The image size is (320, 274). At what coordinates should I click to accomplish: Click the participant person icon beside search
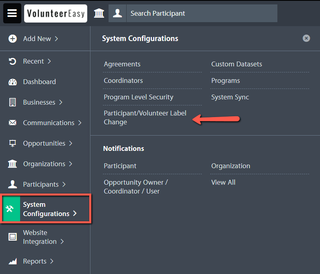click(x=117, y=13)
